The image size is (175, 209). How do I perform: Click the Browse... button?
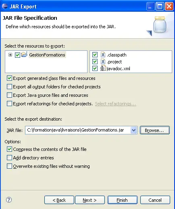click(155, 130)
